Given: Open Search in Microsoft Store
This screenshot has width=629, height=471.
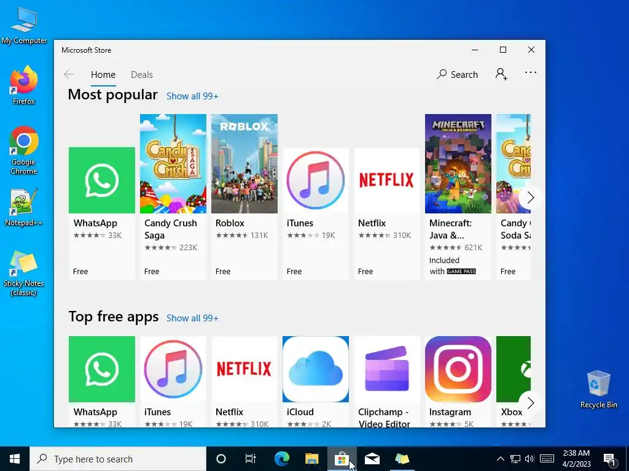Looking at the screenshot, I should point(457,74).
